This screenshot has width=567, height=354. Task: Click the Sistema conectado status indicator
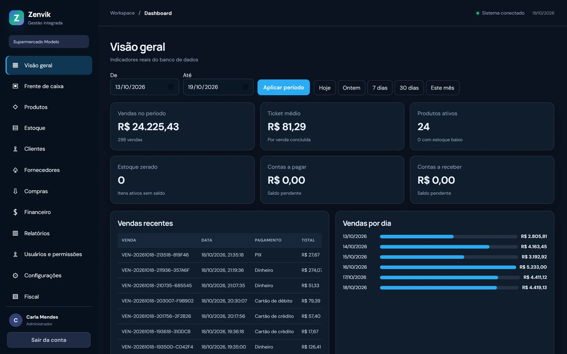point(500,13)
